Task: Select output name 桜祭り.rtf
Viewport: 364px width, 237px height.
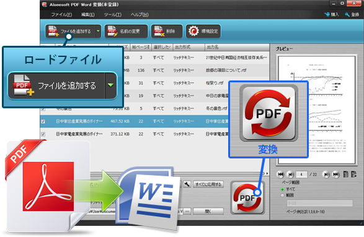Action: [215, 83]
